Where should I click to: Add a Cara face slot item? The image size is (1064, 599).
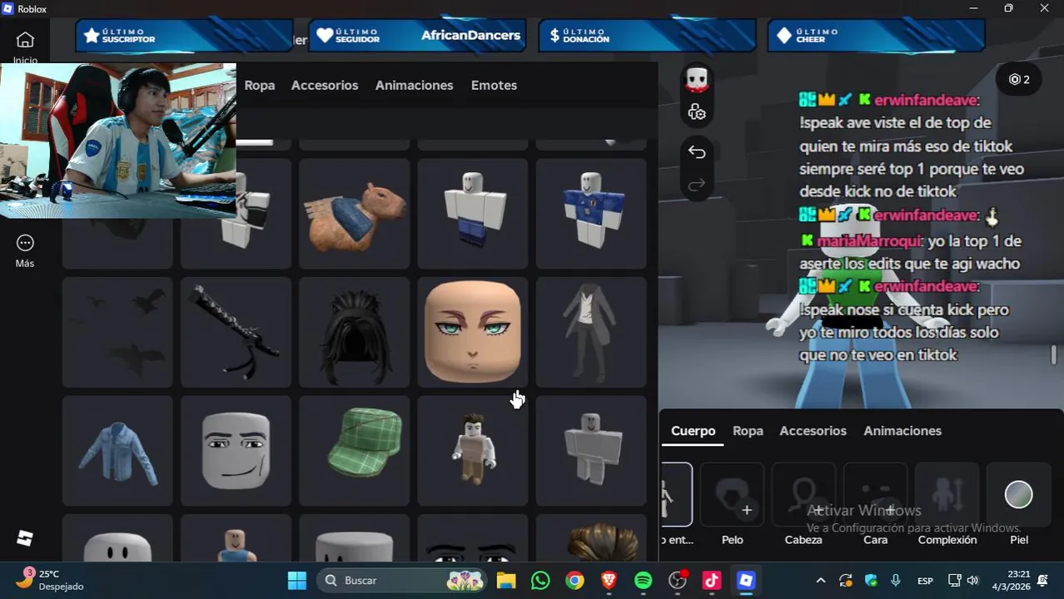point(875,495)
